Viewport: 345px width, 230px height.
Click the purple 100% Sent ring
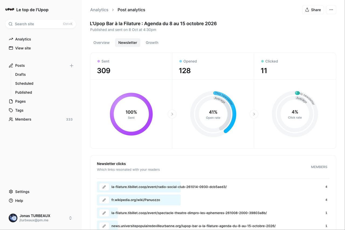click(131, 114)
